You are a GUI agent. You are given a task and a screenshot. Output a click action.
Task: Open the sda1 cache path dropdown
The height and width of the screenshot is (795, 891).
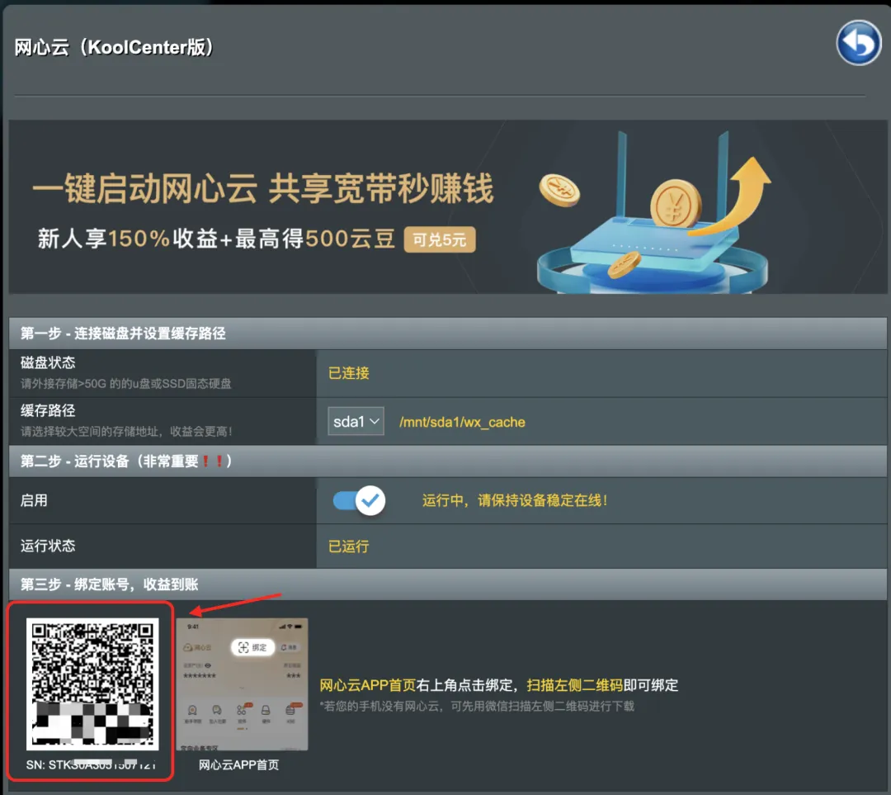click(356, 421)
